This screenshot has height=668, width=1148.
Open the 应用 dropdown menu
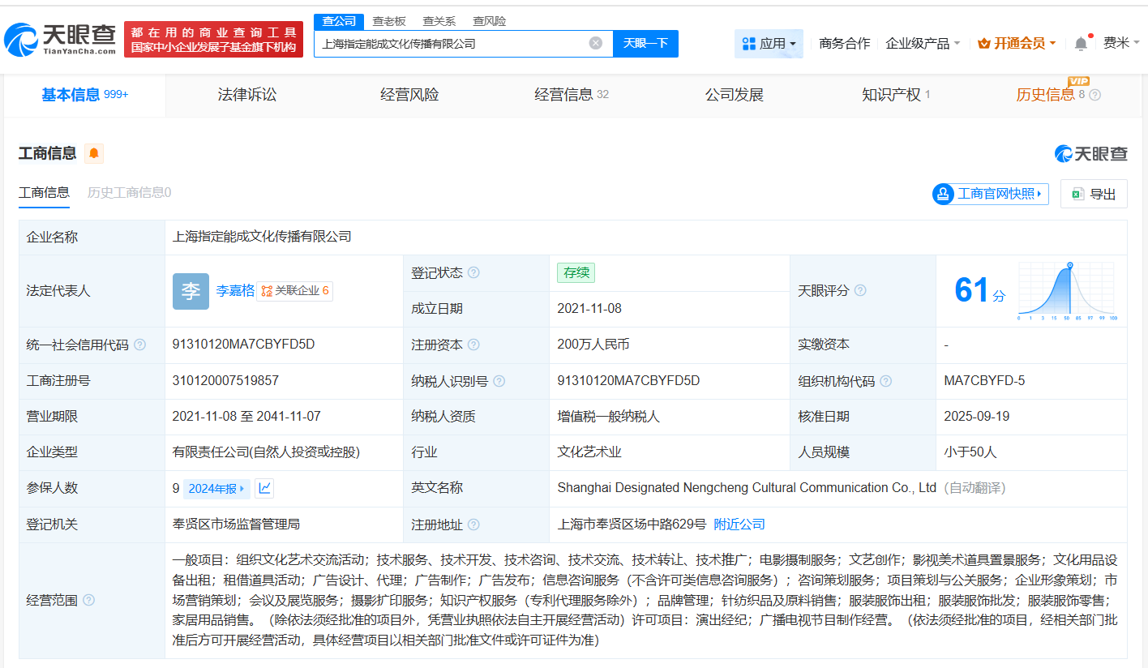tap(769, 43)
